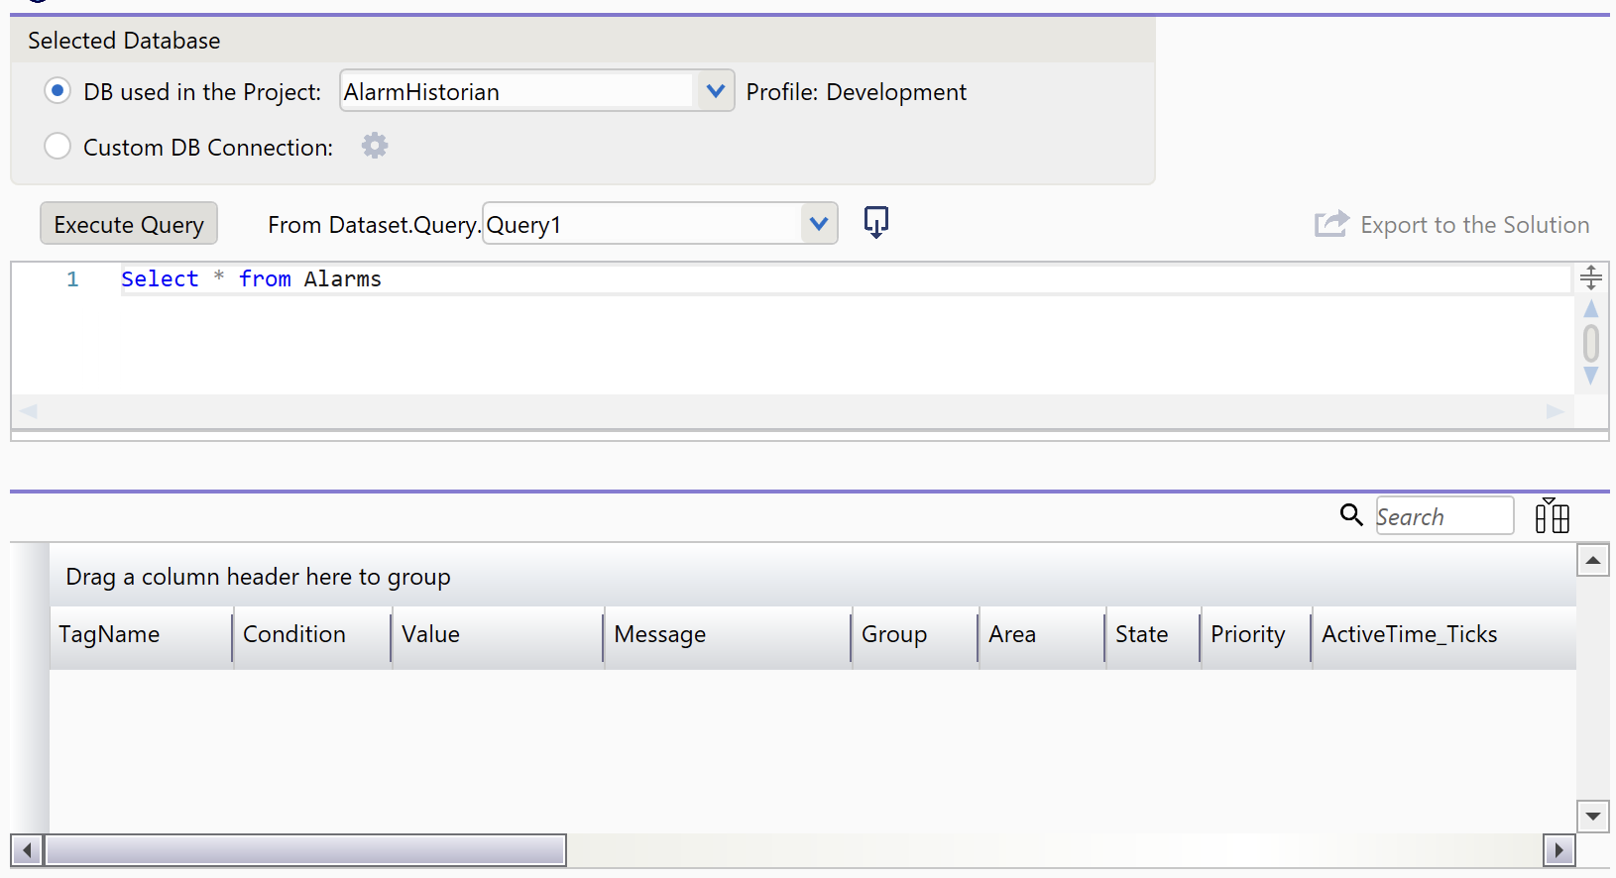
Task: Click the horizontal scrollbar thumb in results
Action: [305, 850]
